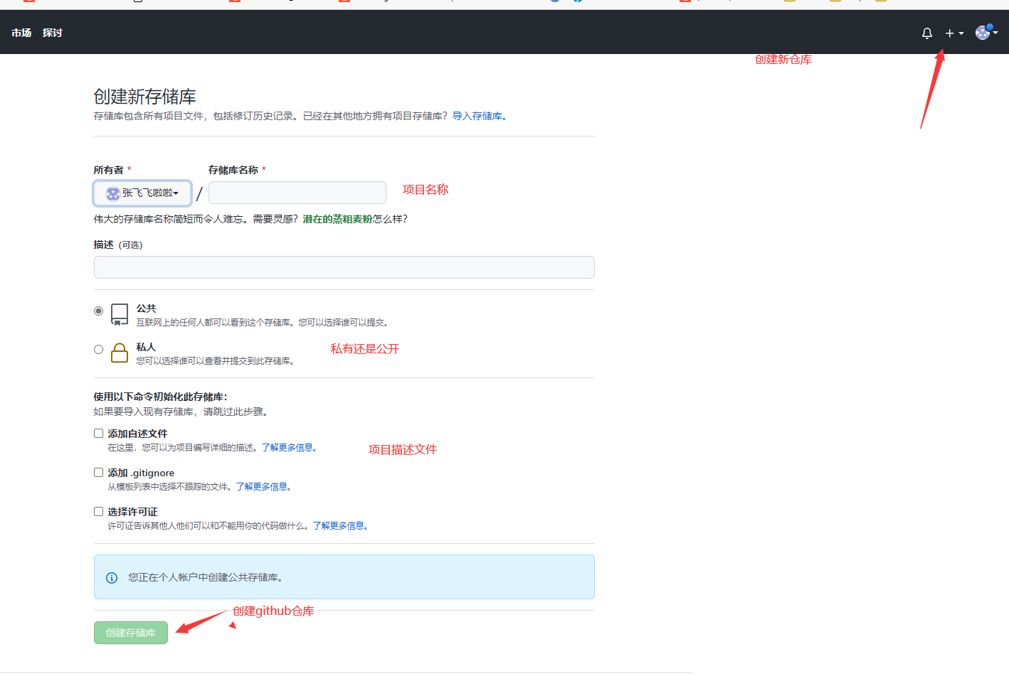
Task: Click the repository name input field
Action: tap(297, 193)
